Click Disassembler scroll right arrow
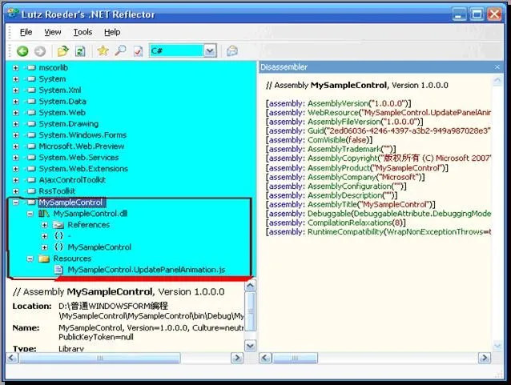The image size is (511, 385). pyautogui.click(x=485, y=358)
